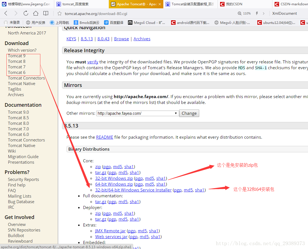Viewport: 308px width, 249px height.
Task: Jump to the 8.5.13 quick navigation link
Action: 87,39
